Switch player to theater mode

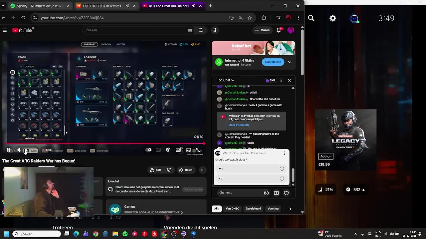tap(179, 150)
